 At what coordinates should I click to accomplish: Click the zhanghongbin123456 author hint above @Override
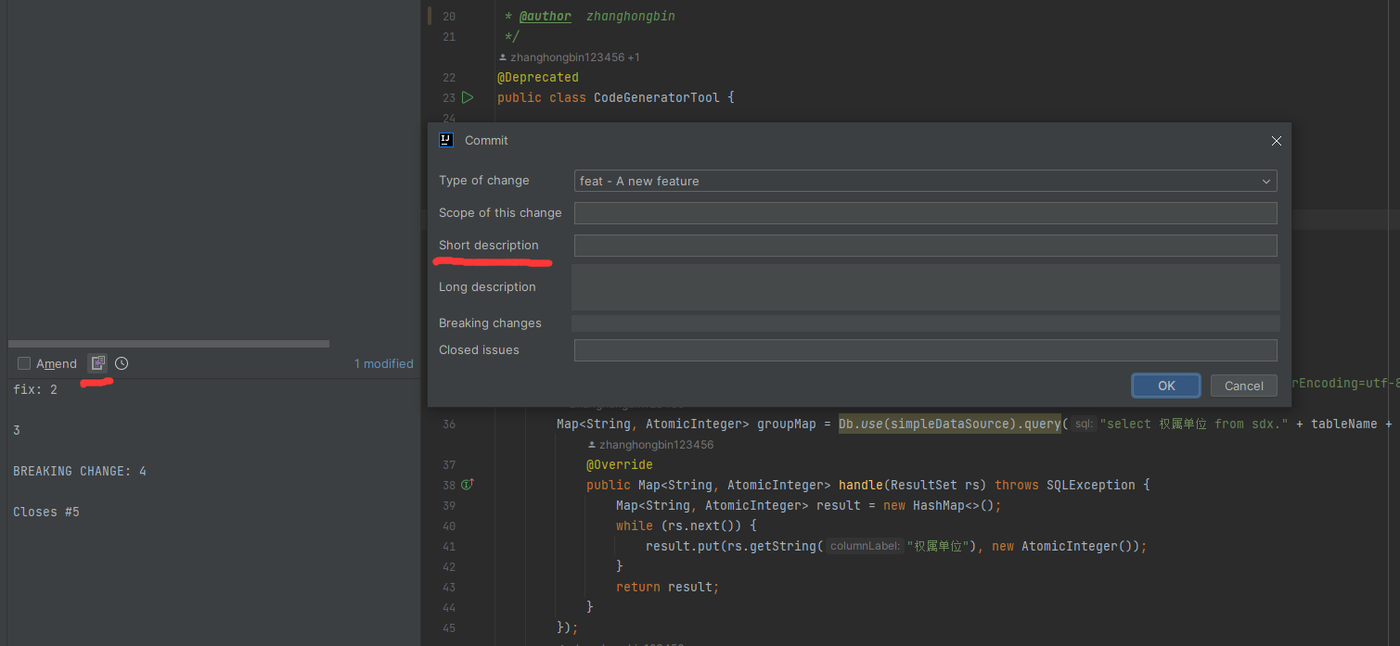click(649, 445)
